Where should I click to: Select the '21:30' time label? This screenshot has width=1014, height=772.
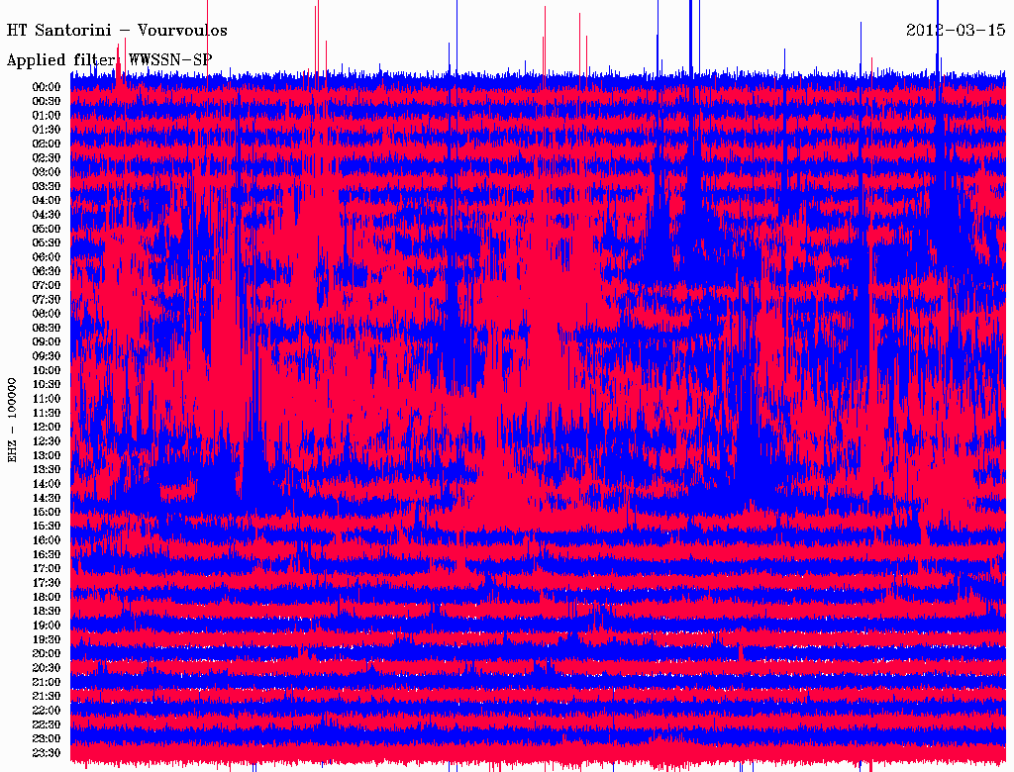point(47,696)
